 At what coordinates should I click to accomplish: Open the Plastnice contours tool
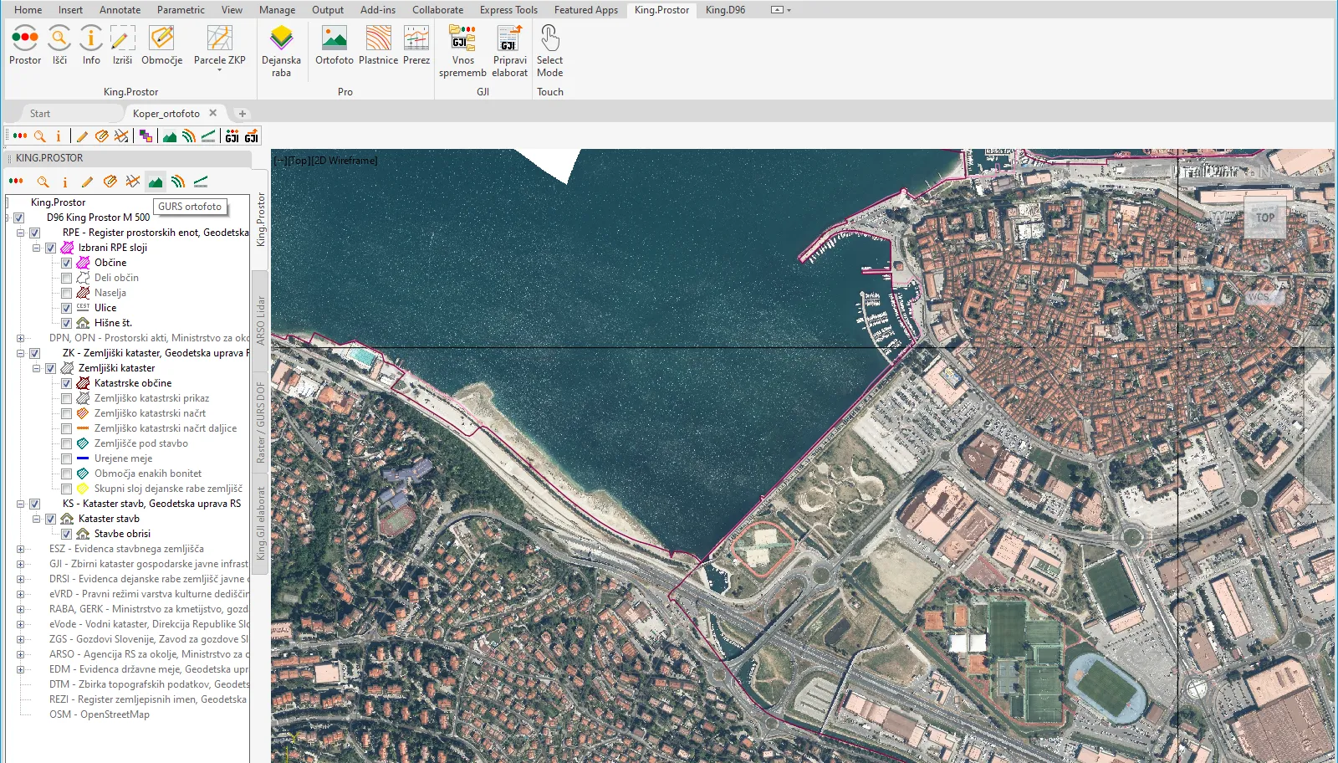[x=378, y=38]
